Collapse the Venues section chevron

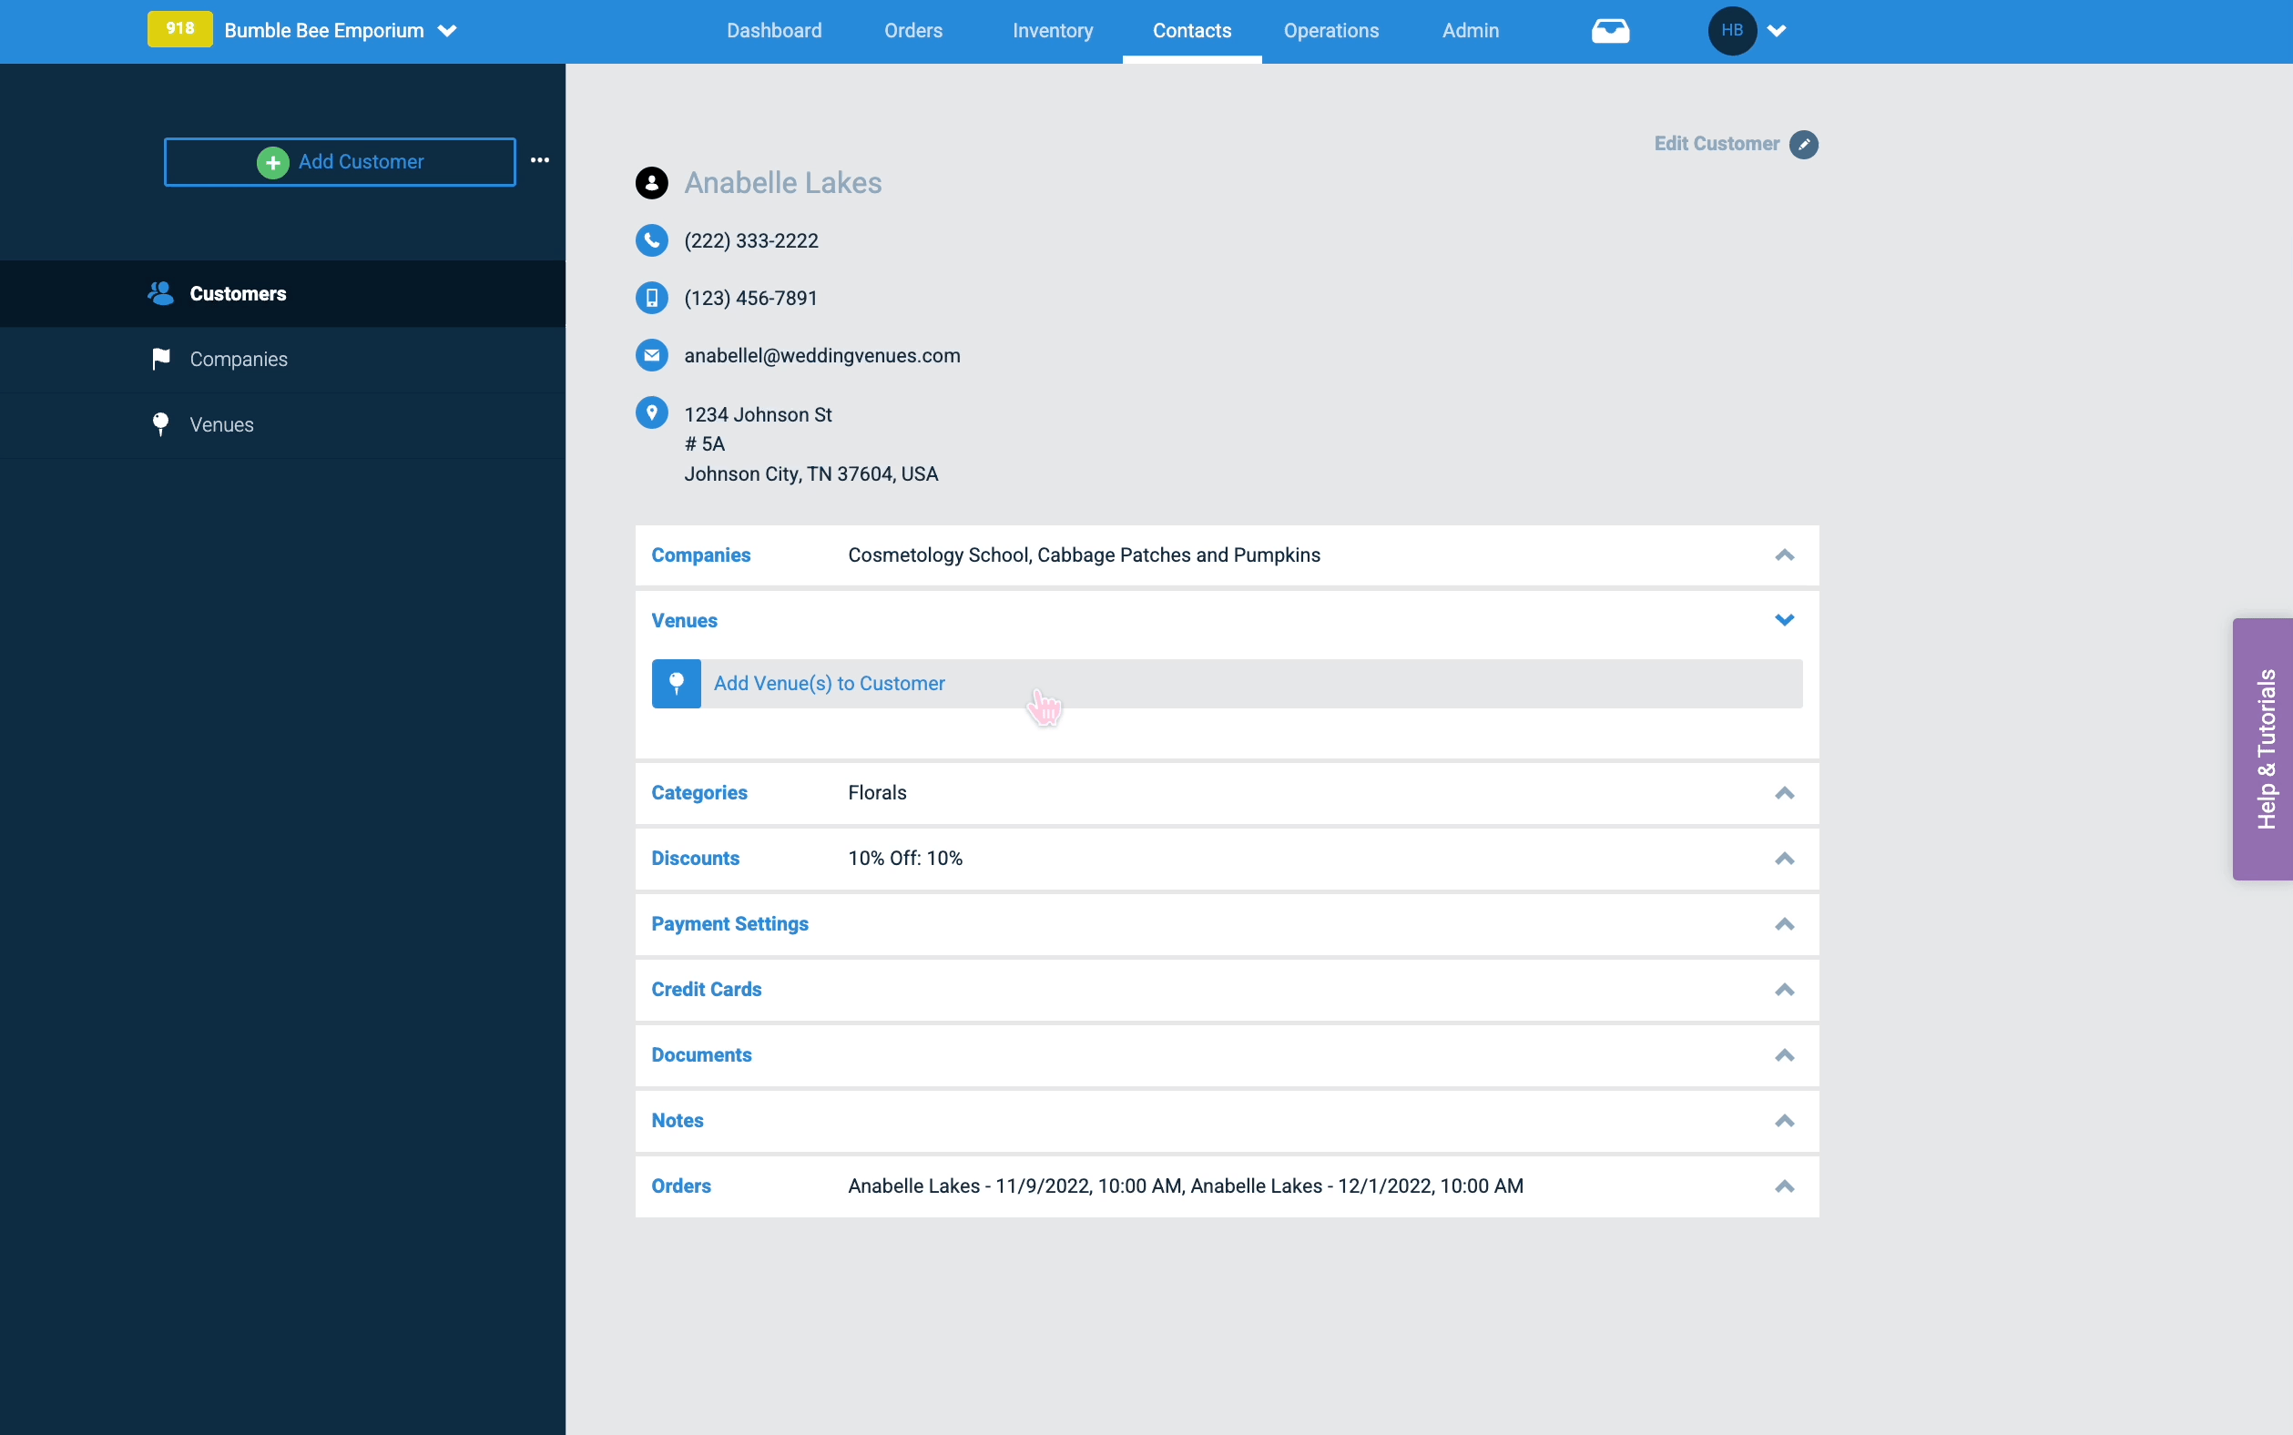coord(1784,621)
